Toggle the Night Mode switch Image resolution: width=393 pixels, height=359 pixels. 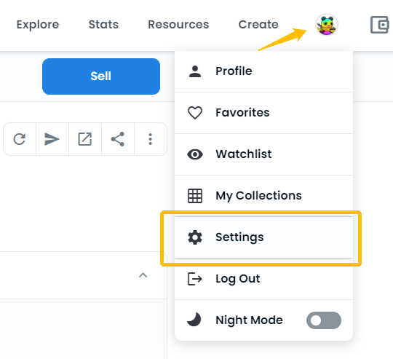point(324,320)
